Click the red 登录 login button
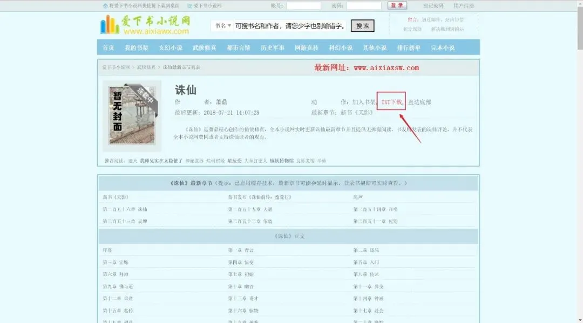This screenshot has height=323, width=583. pyautogui.click(x=397, y=5)
